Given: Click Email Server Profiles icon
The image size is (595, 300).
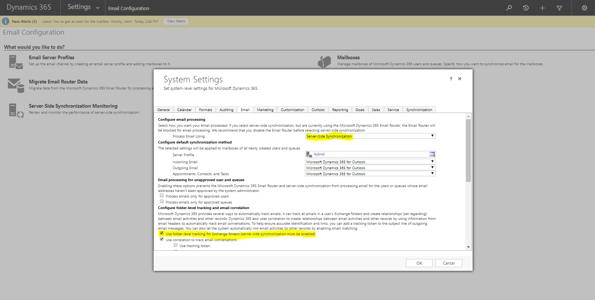Looking at the screenshot, I should (16, 61).
